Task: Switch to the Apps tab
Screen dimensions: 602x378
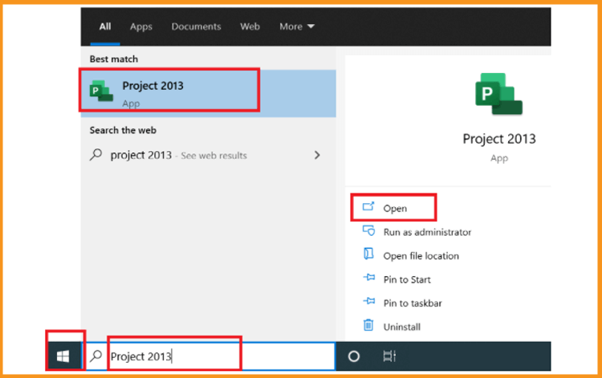Action: [141, 26]
